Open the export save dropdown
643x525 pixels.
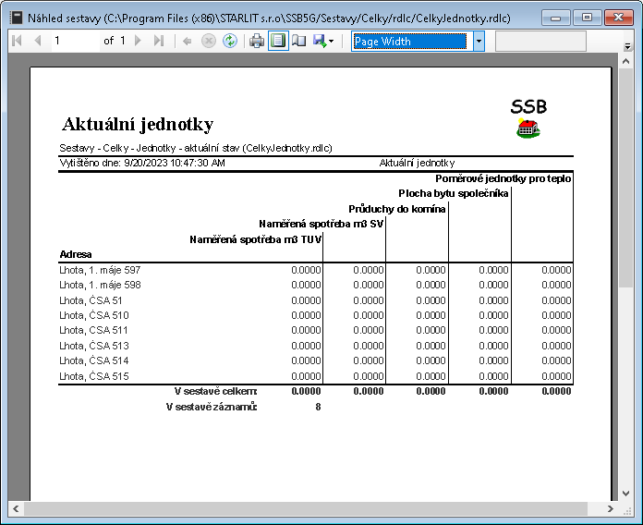[323, 41]
